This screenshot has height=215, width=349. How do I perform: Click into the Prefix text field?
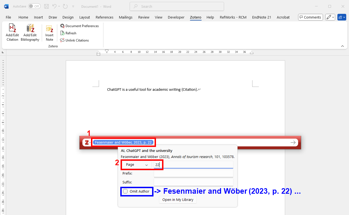[x=193, y=173]
